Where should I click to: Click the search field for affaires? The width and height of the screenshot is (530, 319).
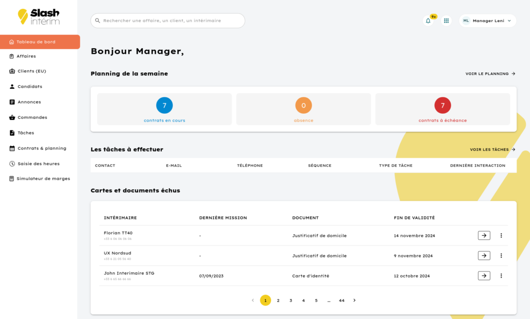tap(168, 21)
